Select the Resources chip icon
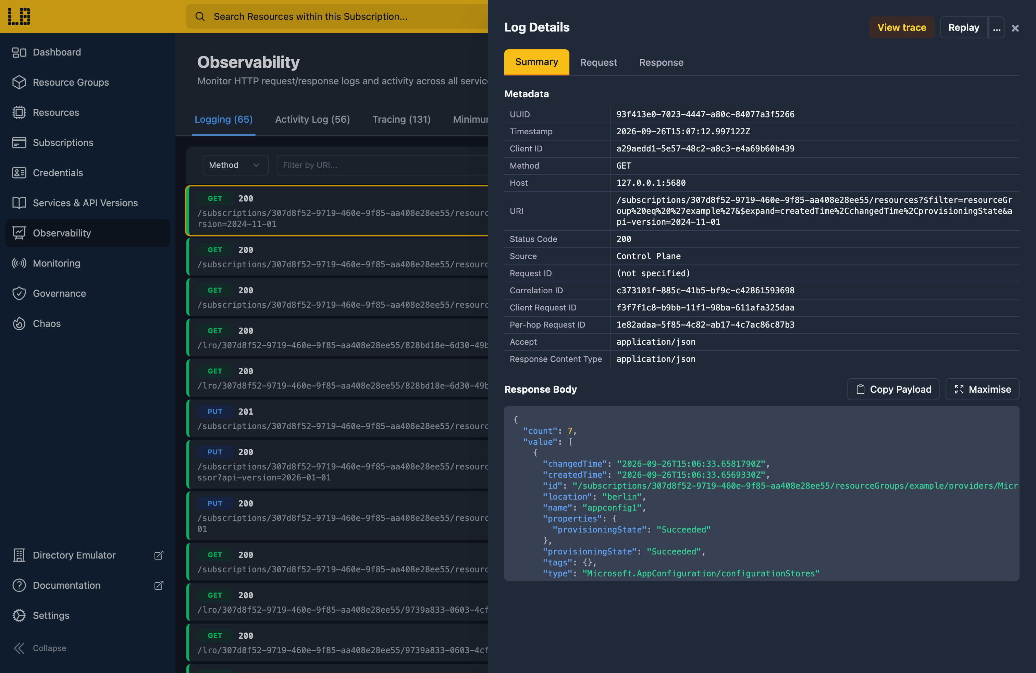This screenshot has height=673, width=1036. coord(19,112)
